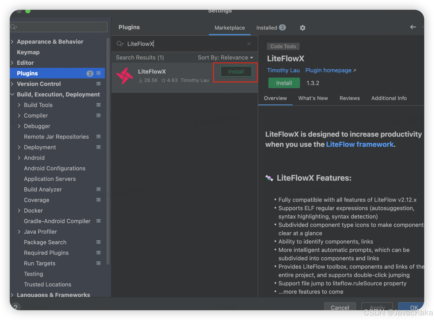Expand the Compiler node
434x320 pixels.
coord(19,116)
